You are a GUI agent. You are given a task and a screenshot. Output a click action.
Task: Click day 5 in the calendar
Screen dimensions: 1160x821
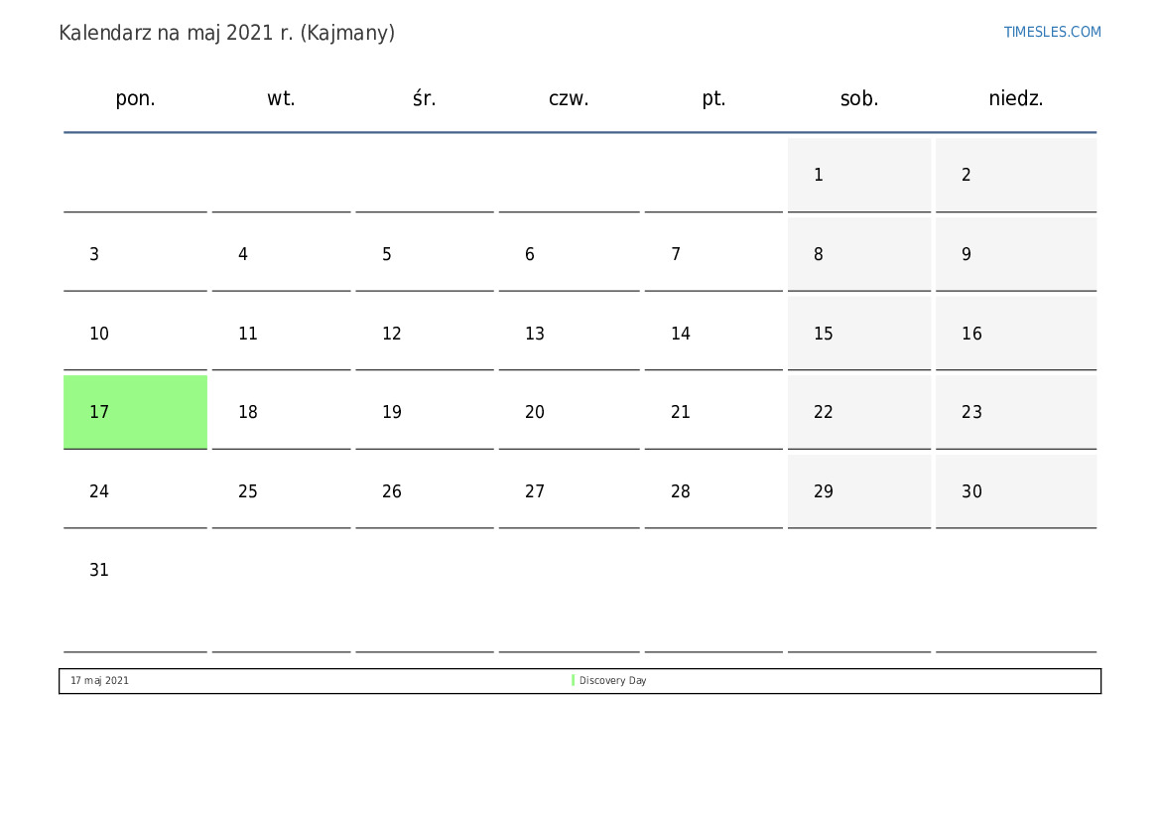point(425,254)
